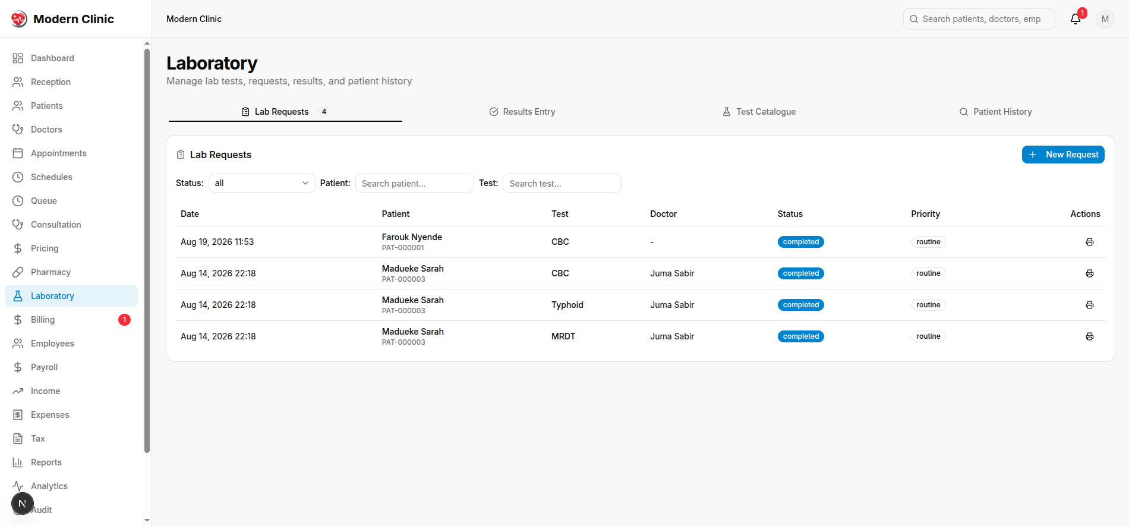Print Madueke Sarah CBC request
The width and height of the screenshot is (1129, 526).
tap(1090, 273)
